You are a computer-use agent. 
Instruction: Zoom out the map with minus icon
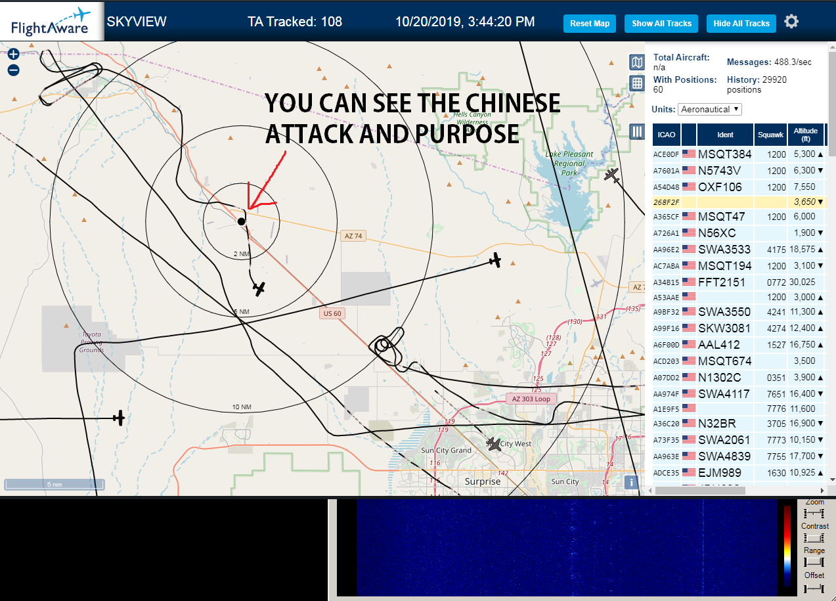[13, 70]
